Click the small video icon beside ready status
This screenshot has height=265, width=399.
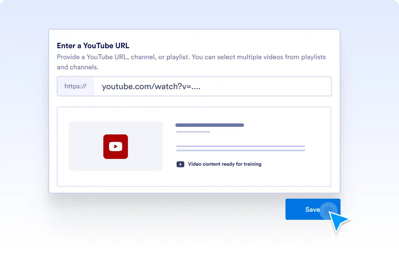tap(180, 164)
